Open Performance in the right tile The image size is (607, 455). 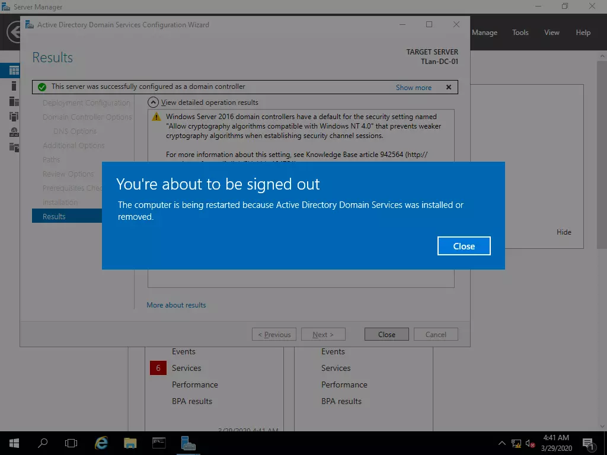(x=344, y=384)
